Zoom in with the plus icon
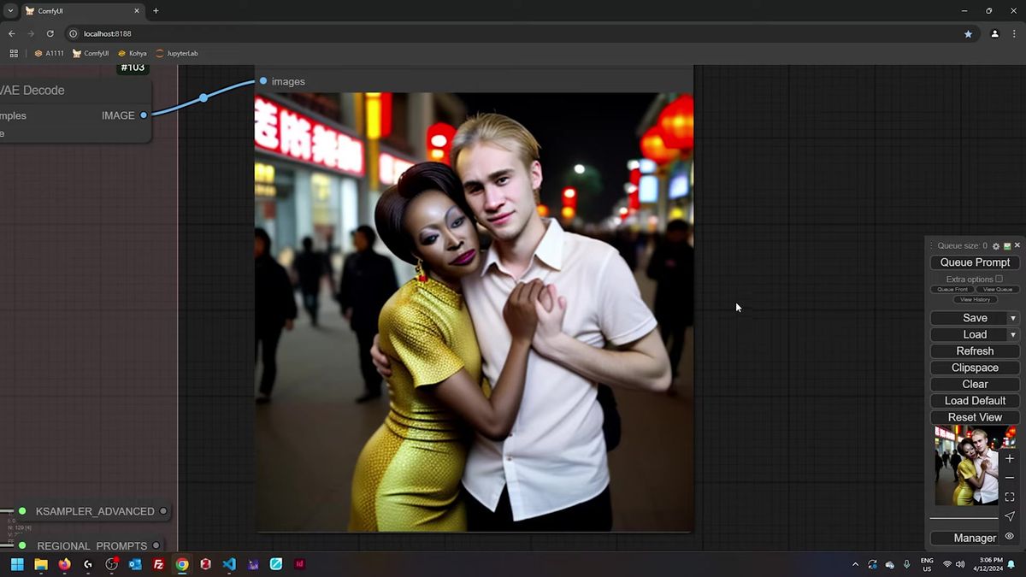The image size is (1026, 577). (1010, 459)
